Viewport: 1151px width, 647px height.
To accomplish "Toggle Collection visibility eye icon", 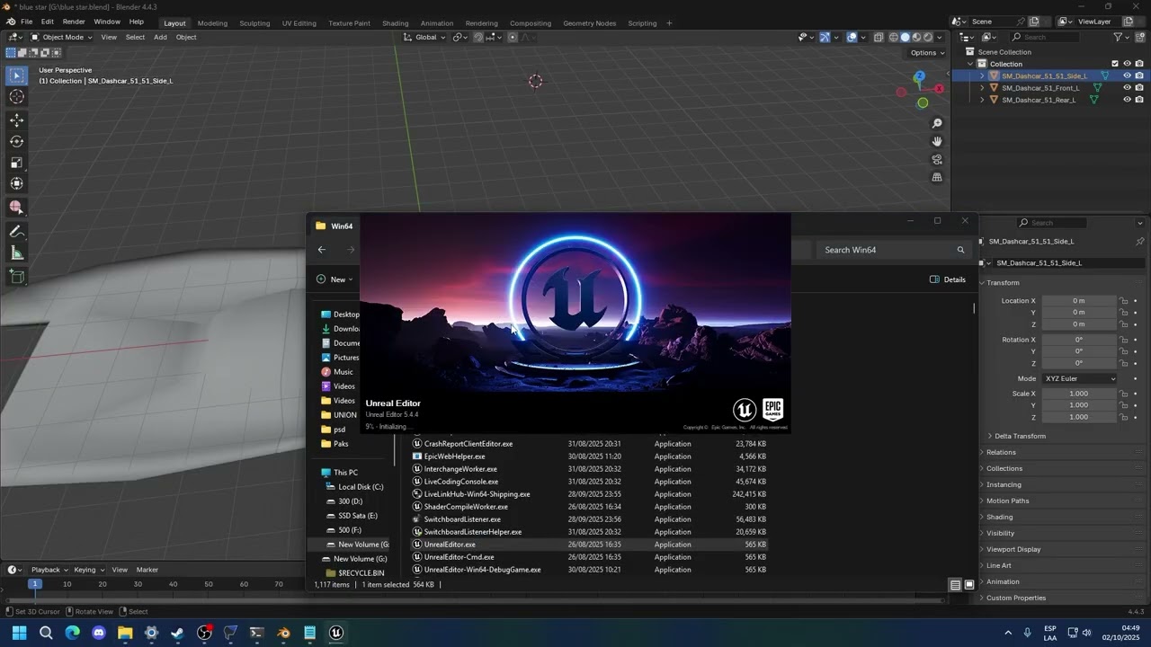I will 1127,64.
